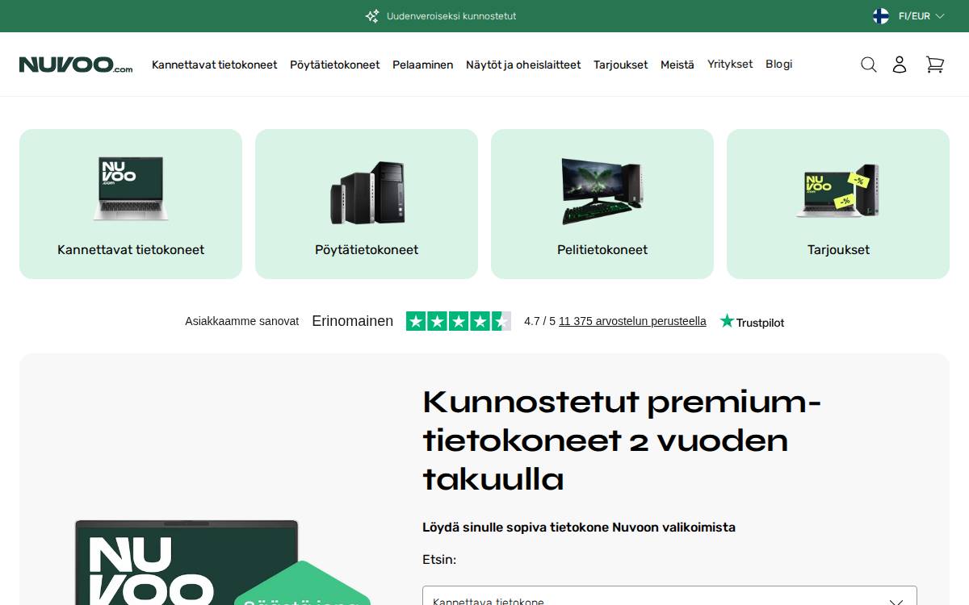Click the Trustpilot logo
This screenshot has height=605, width=969.
tap(752, 322)
